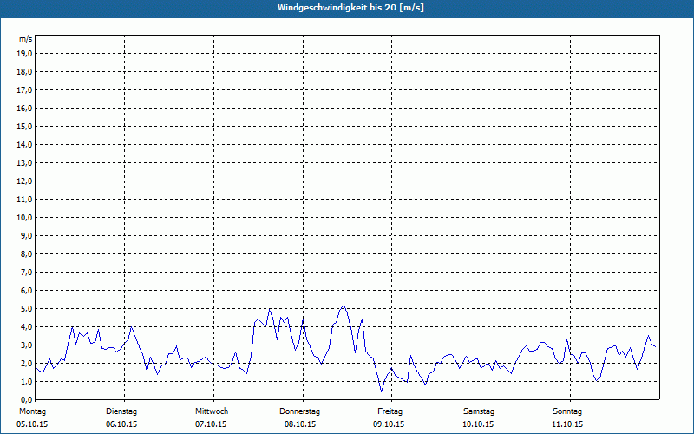This screenshot has width=694, height=434.
Task: Select the 4,0 y-axis label
Action: pyautogui.click(x=26, y=327)
